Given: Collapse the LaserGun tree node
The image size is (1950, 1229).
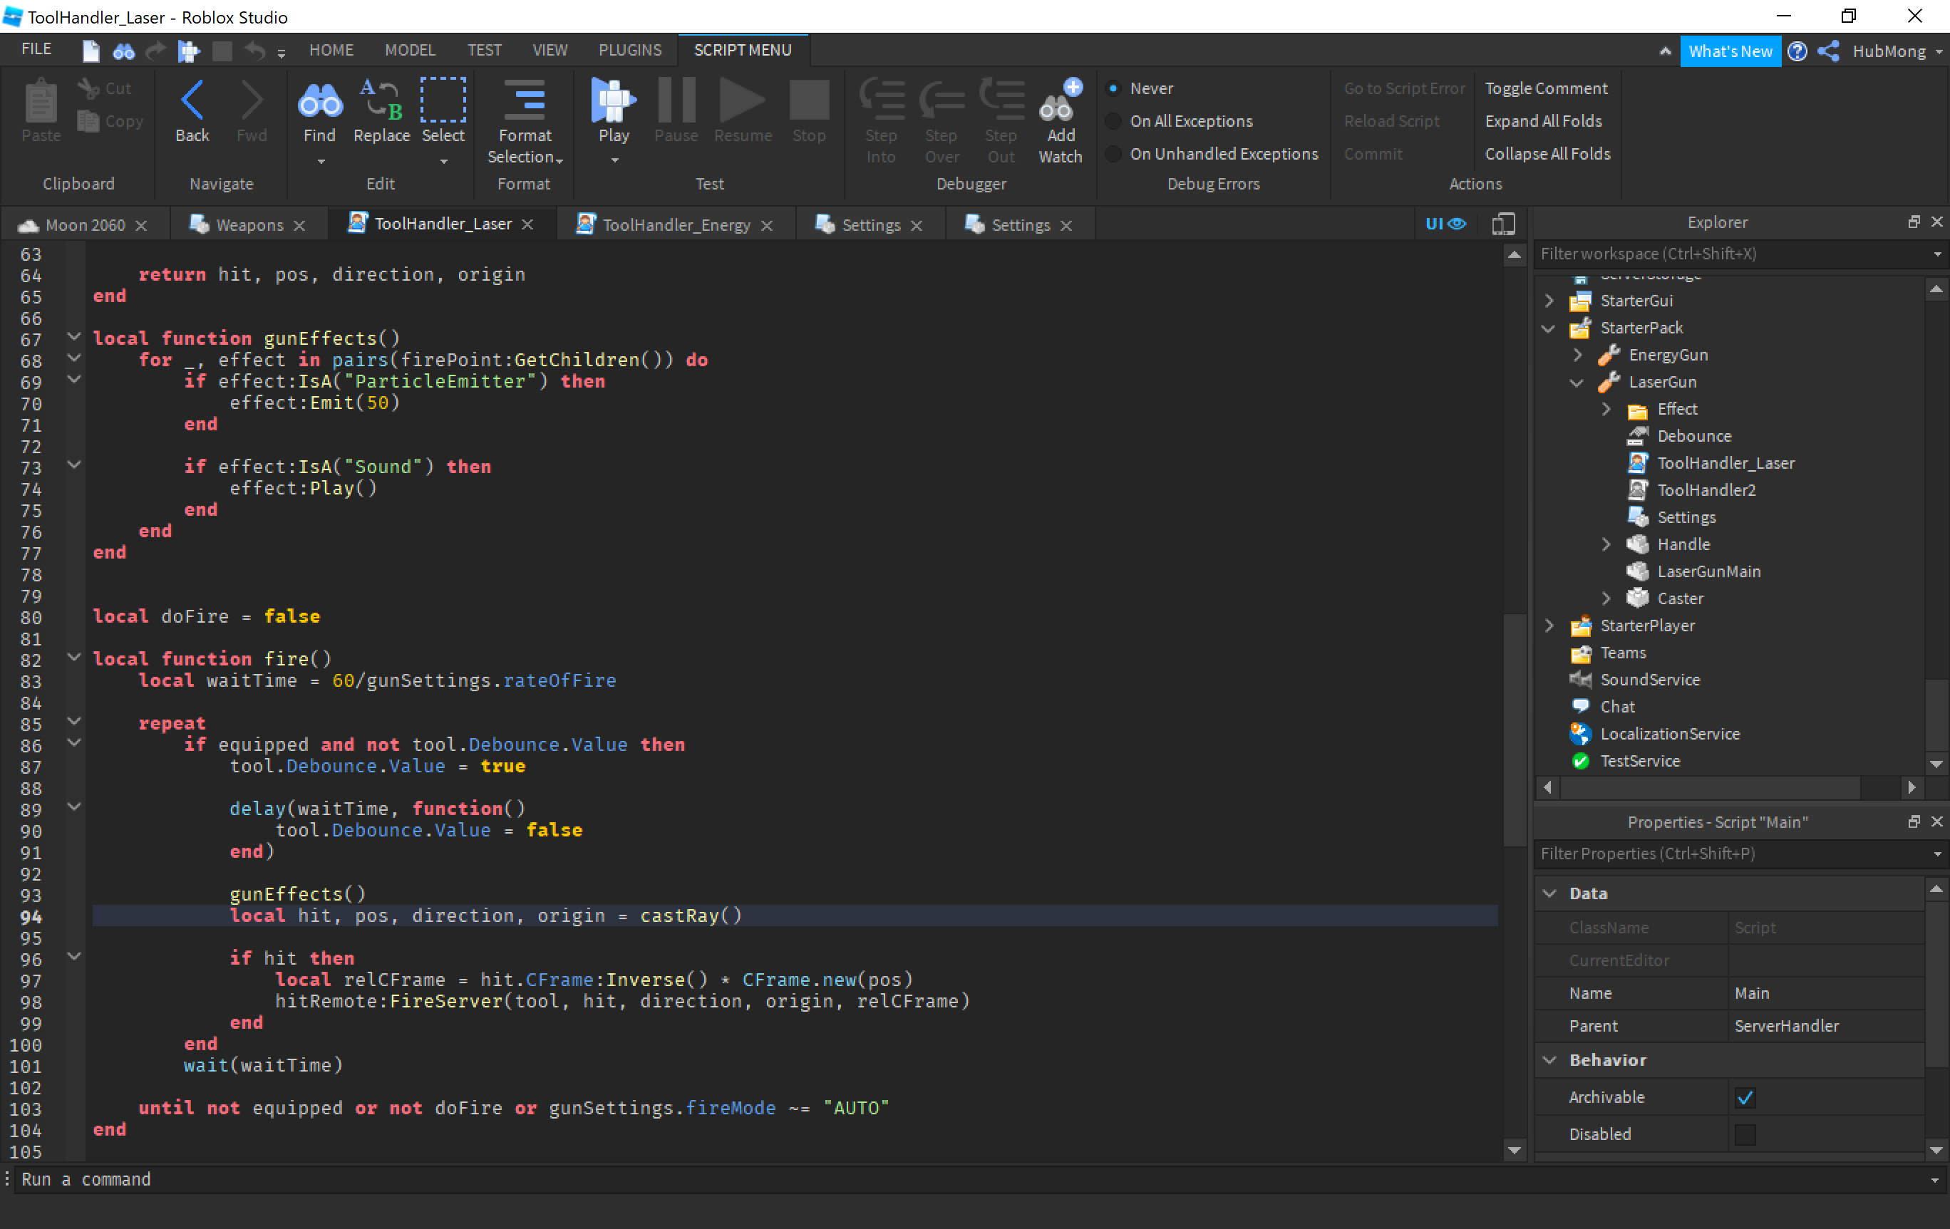Looking at the screenshot, I should pyautogui.click(x=1576, y=382).
